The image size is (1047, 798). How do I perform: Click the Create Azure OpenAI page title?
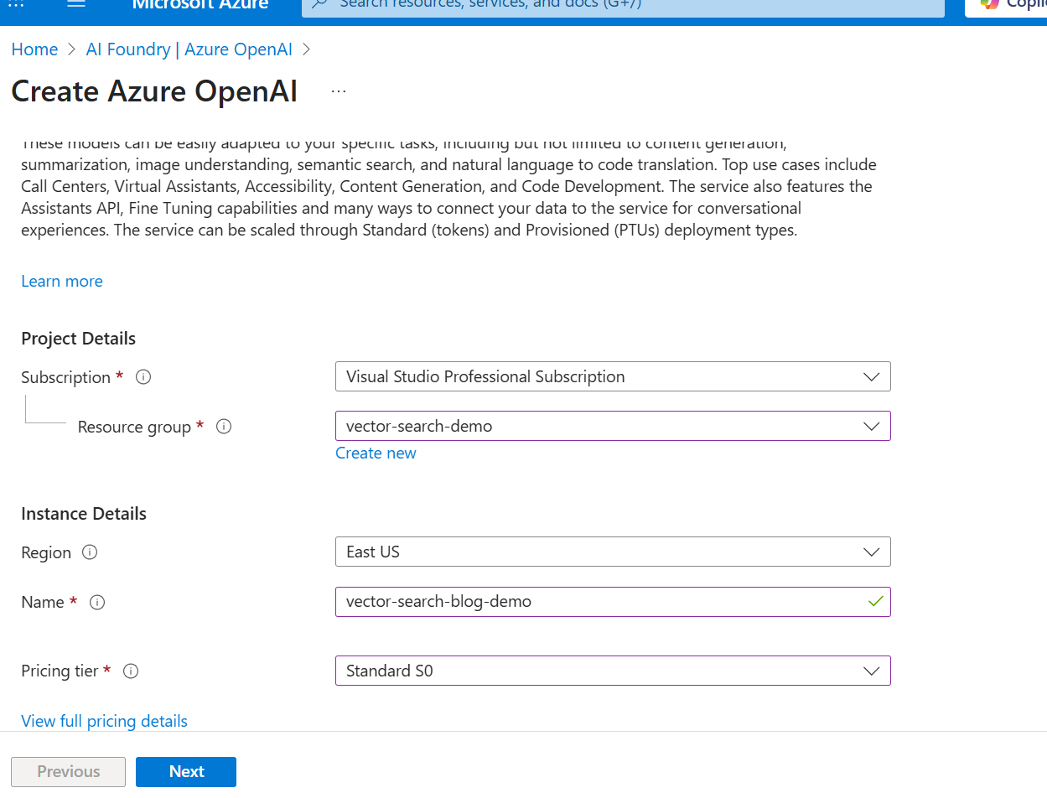tap(154, 91)
